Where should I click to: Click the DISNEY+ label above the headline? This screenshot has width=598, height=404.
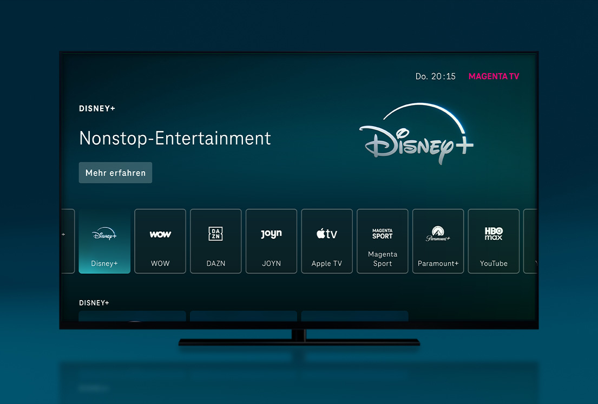coord(97,109)
